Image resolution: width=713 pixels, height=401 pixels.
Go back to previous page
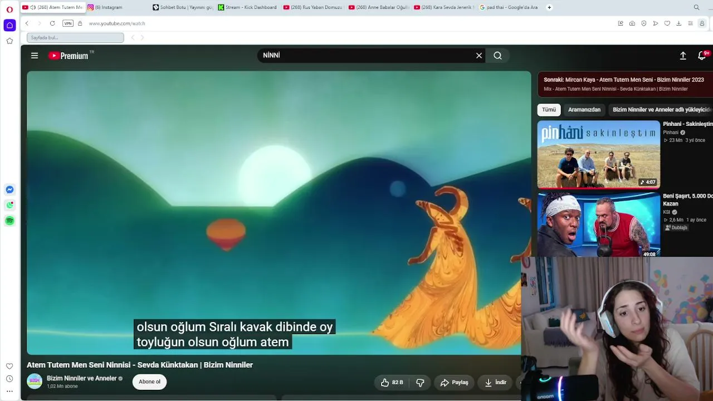click(x=27, y=23)
